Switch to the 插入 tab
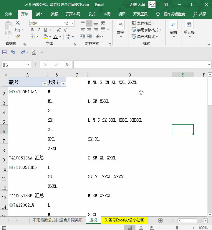The image size is (212, 230). [40, 14]
